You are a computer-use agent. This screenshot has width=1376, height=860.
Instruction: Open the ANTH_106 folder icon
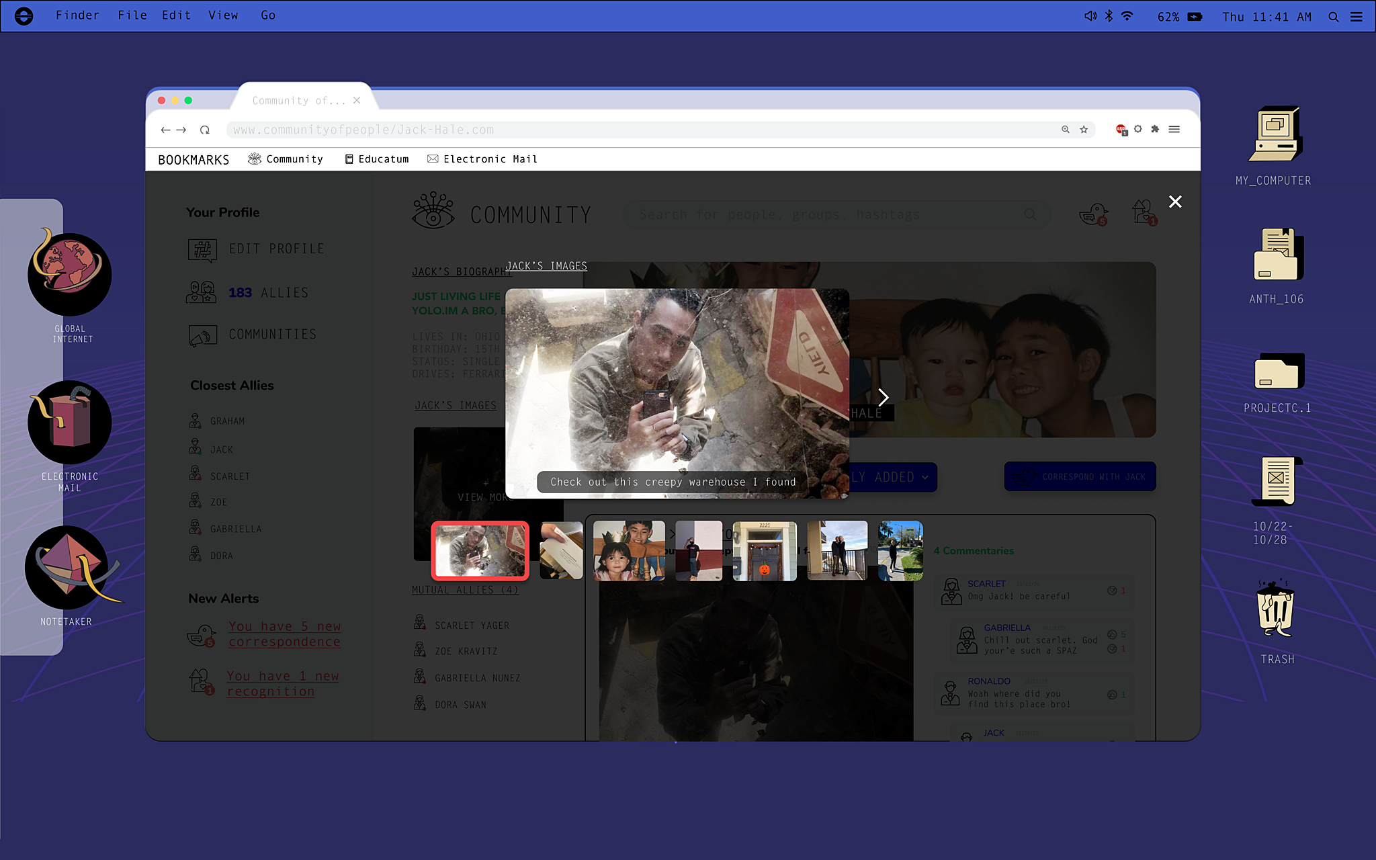(x=1277, y=254)
